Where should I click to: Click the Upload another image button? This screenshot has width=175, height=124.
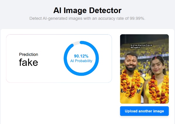pyautogui.click(x=144, y=111)
